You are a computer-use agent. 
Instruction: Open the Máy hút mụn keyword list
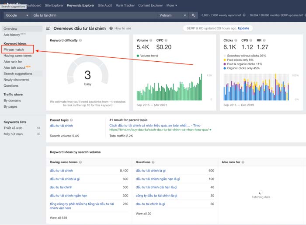click(13, 134)
